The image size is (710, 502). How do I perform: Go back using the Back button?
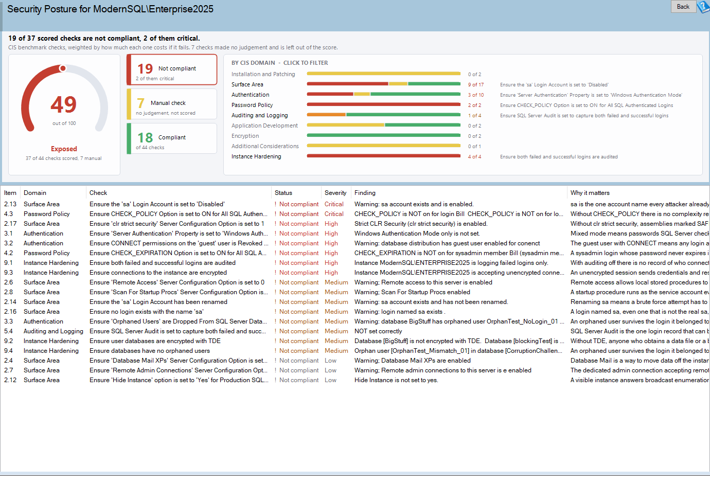click(683, 7)
